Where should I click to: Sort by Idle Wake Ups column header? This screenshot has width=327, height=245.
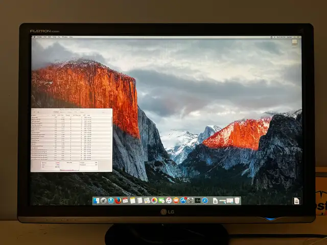(77, 115)
